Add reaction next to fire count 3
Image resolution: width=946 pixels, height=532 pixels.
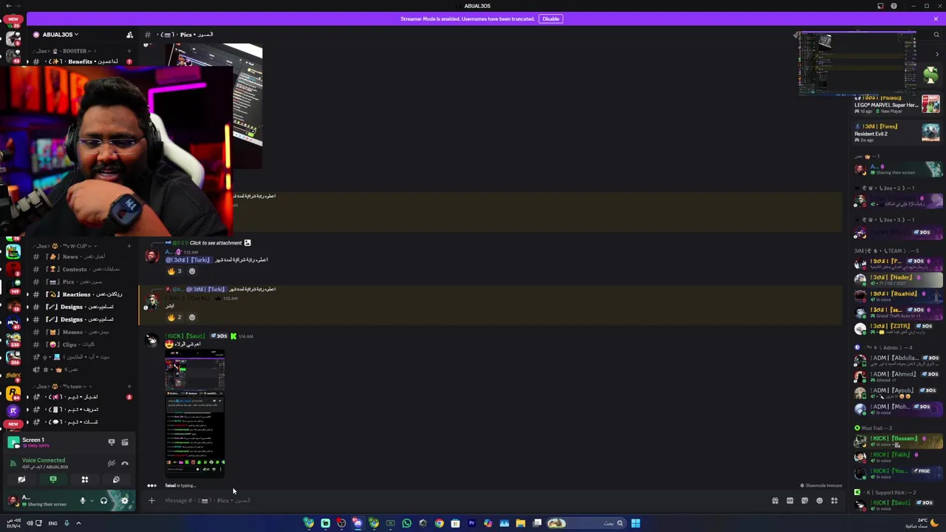point(192,271)
